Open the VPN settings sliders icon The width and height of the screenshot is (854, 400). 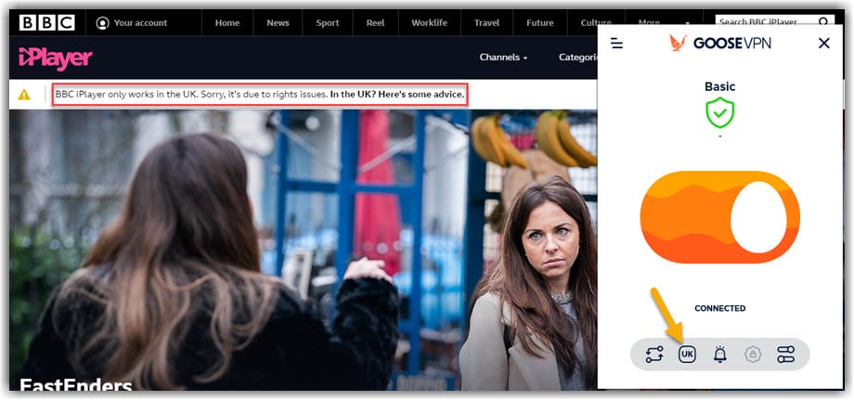click(786, 355)
